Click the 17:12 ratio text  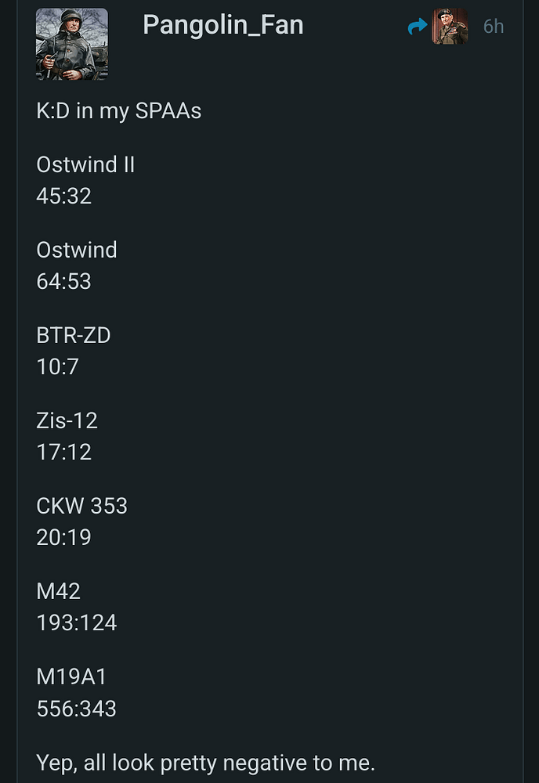tap(63, 452)
